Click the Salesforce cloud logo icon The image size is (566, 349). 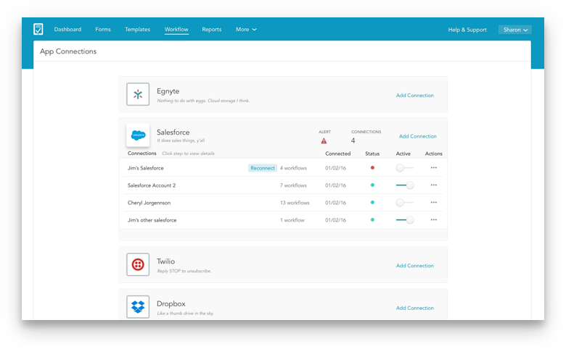point(138,135)
